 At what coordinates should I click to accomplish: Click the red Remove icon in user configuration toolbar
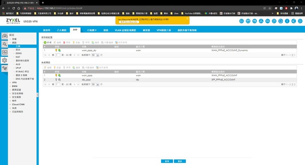point(67,42)
